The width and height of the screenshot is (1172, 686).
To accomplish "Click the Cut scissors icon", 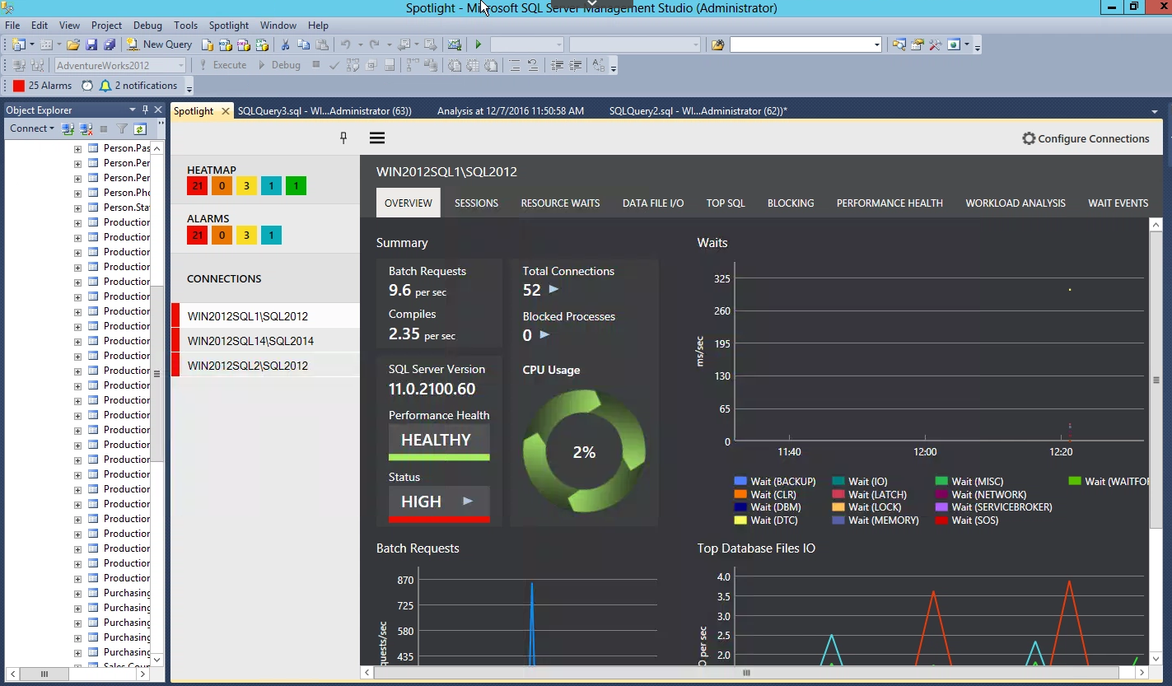I will click(285, 44).
